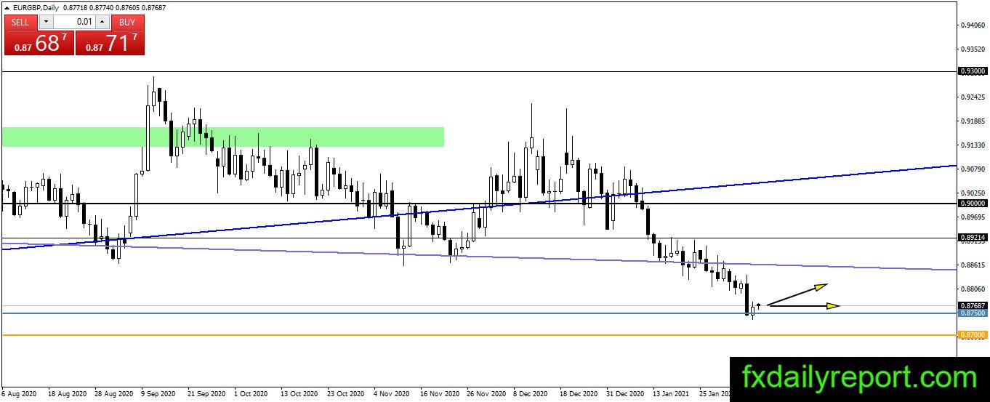This screenshot has width=990, height=402.
Task: Click the 0.91330 price axis value
Action: pos(973,145)
